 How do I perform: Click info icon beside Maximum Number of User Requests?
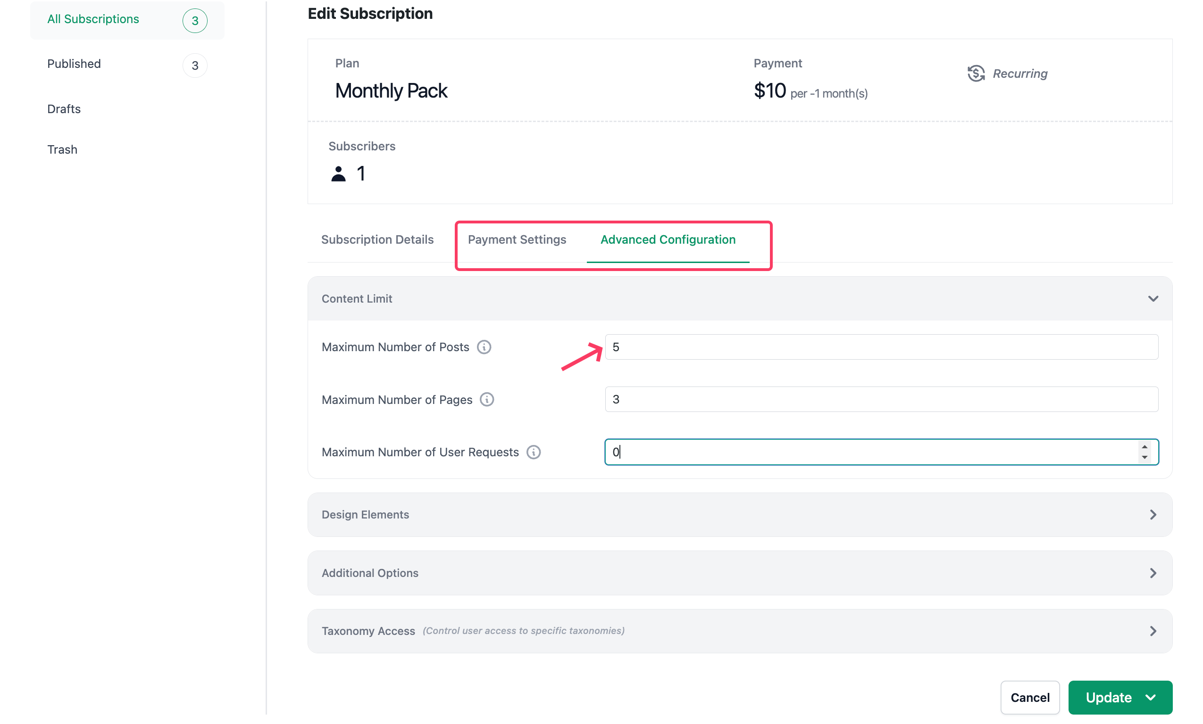534,452
